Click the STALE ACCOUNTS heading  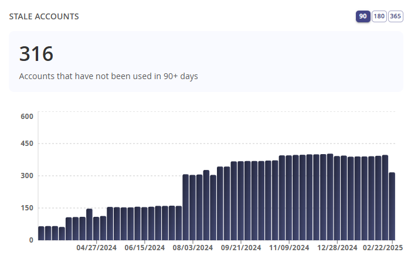[x=44, y=16]
